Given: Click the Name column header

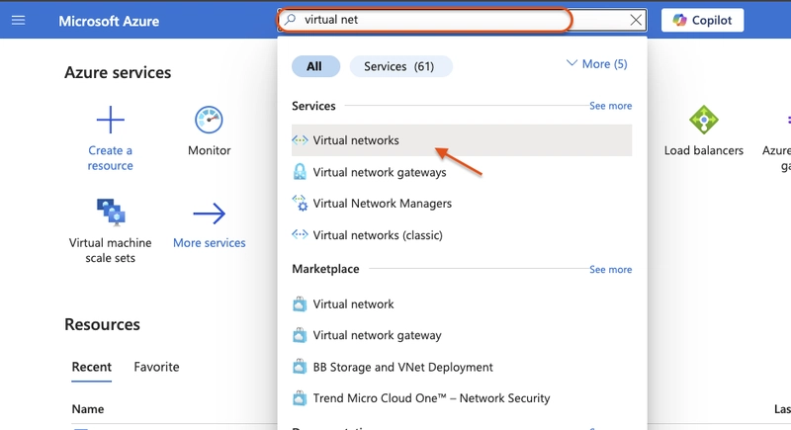Looking at the screenshot, I should click(x=88, y=409).
